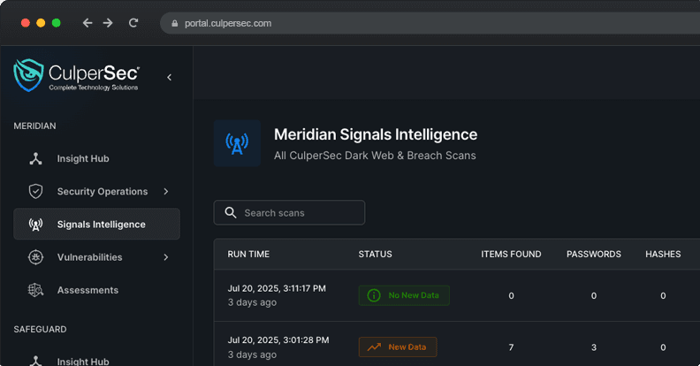Click the info icon in No New Data badge
The height and width of the screenshot is (366, 700).
coord(374,295)
